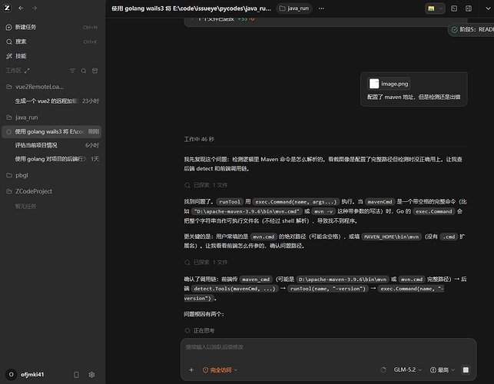Open the three-dot more menu in header
The width and height of the screenshot is (494, 384).
click(x=321, y=8)
